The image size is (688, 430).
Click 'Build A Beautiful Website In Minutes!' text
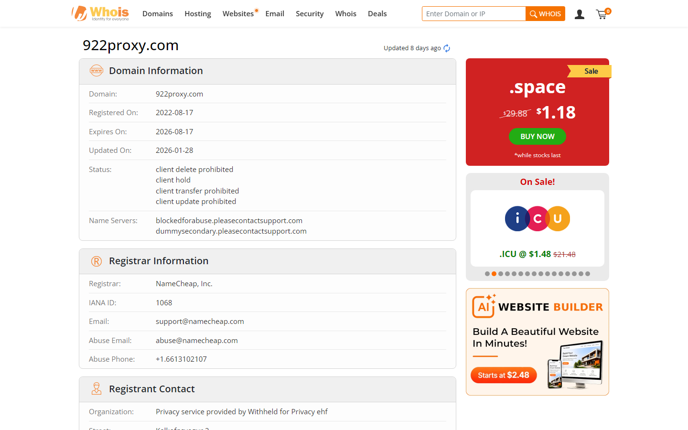(536, 337)
